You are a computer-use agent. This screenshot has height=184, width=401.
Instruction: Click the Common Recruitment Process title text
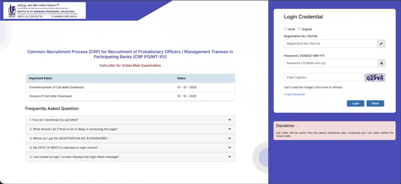130,54
